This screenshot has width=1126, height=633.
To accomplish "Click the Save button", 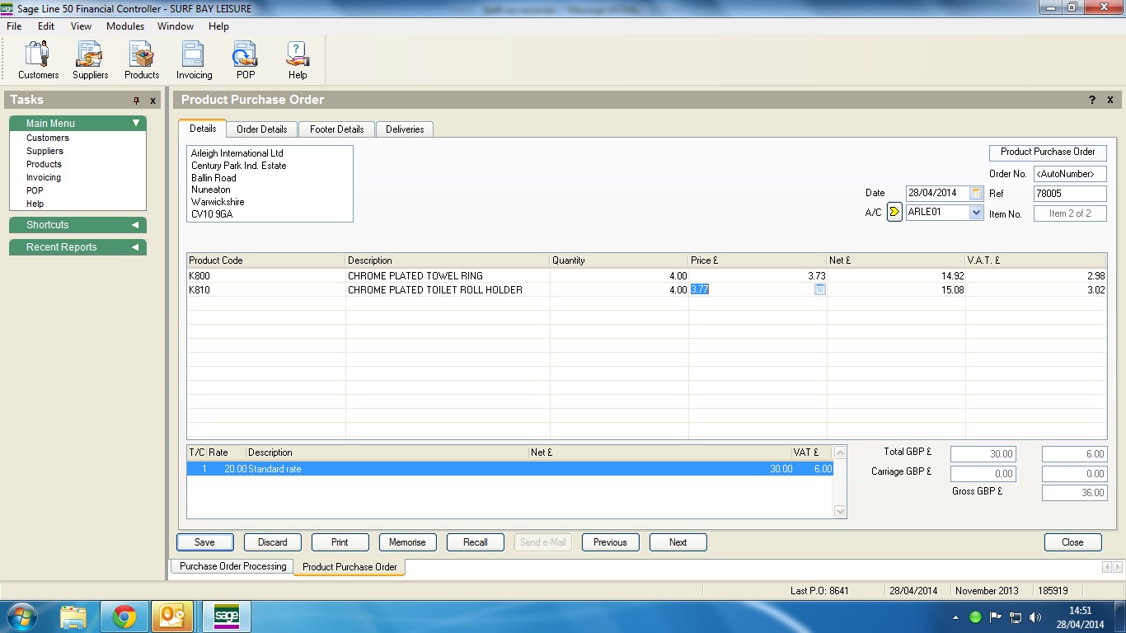I will coord(204,542).
